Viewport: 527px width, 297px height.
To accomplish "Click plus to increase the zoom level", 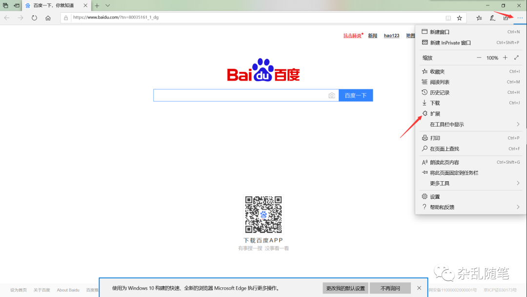I will [505, 57].
